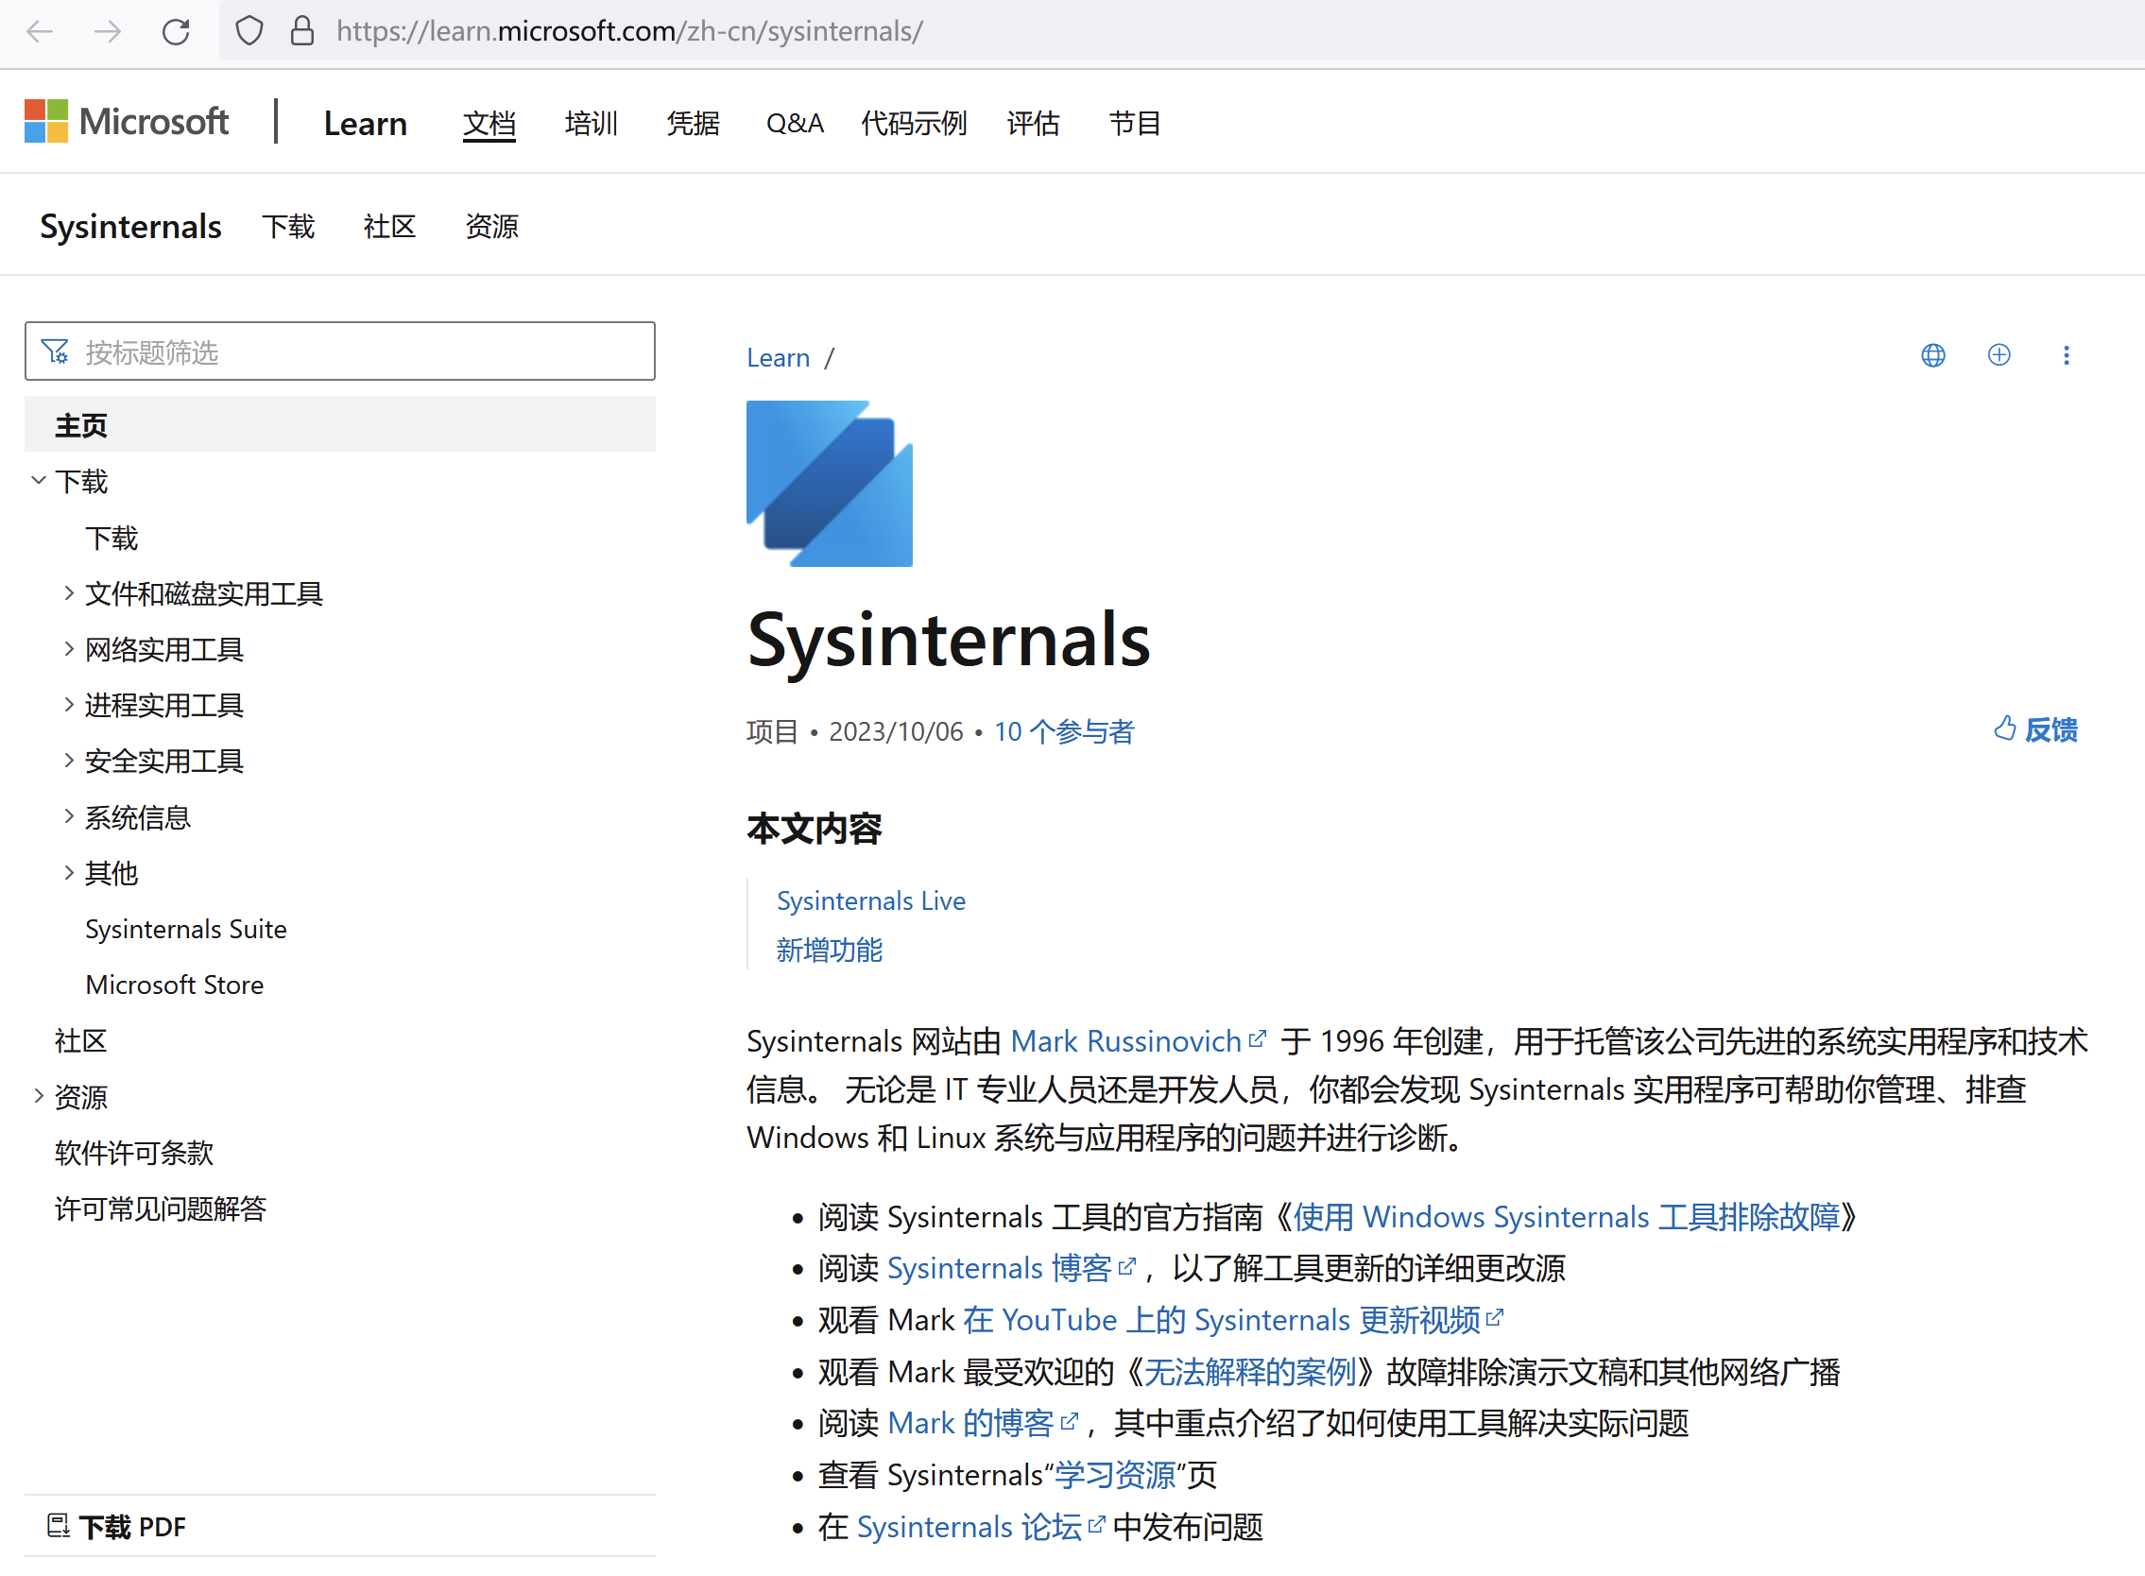Click the browser reload button
The image size is (2145, 1576).
point(176,31)
